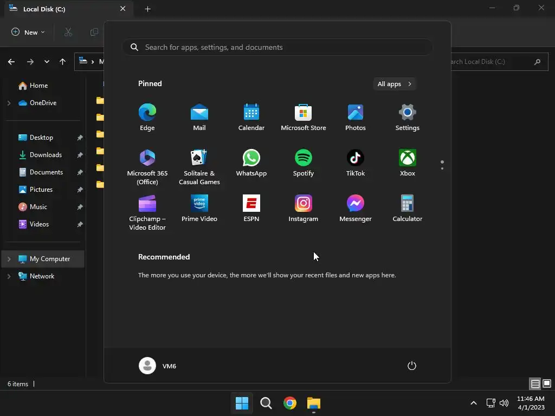Launch Instagram
555x416 pixels.
(304, 208)
